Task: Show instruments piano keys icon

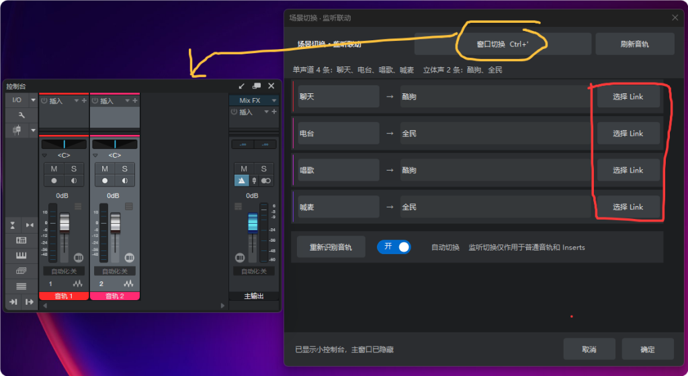Action: click(21, 256)
